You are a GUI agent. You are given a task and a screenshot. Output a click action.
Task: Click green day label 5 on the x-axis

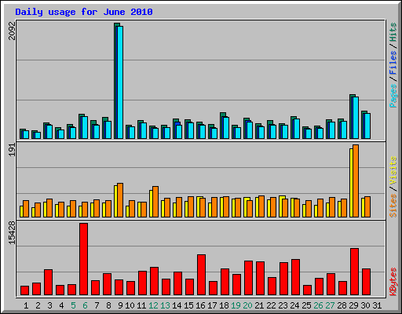(x=73, y=305)
